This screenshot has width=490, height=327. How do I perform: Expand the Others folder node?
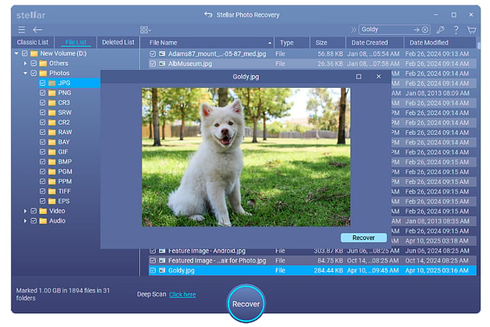click(25, 63)
